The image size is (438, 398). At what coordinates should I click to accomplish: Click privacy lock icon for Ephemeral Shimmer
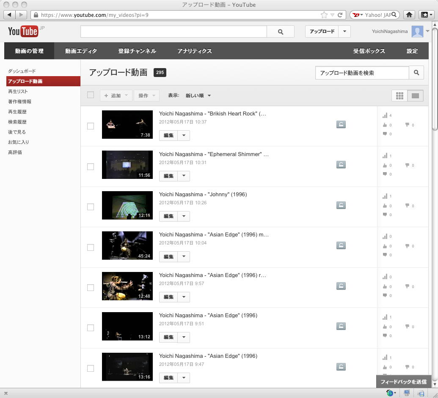click(341, 165)
